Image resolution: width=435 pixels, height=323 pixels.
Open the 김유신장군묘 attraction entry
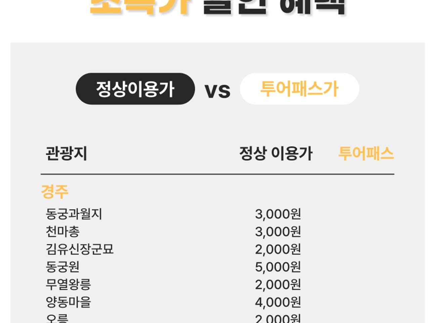(80, 249)
